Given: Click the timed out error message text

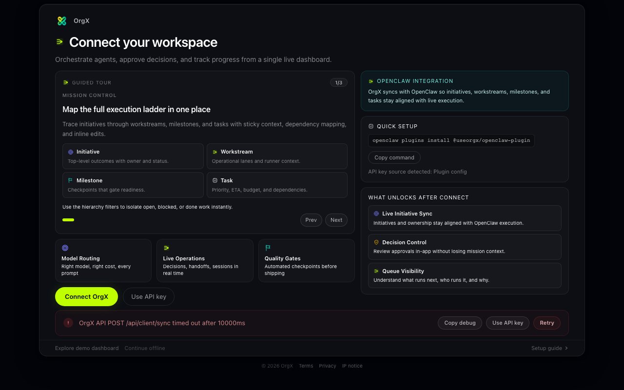Looking at the screenshot, I should pos(162,323).
